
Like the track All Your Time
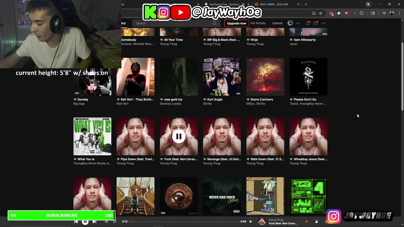pyautogui.click(x=162, y=40)
